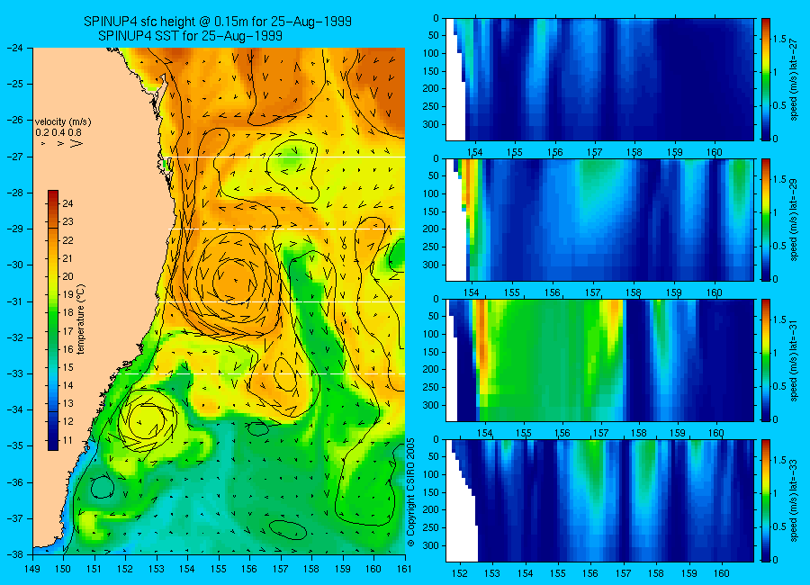Click the velocity scale arrow glyphs under 0.2 0.4 0.8
The height and width of the screenshot is (585, 810).
click(62, 143)
